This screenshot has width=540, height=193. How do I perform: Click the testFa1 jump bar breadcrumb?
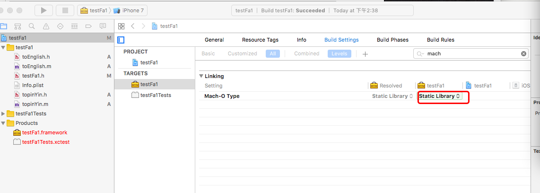click(169, 26)
